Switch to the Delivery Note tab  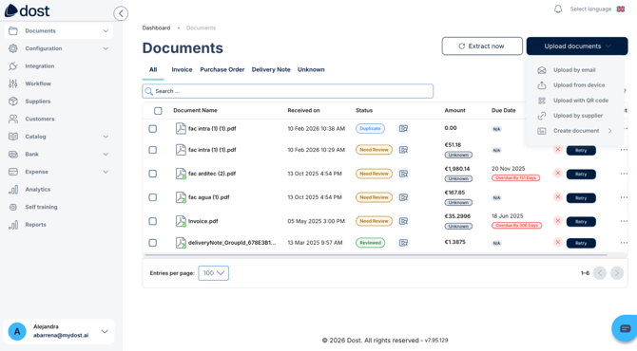pyautogui.click(x=271, y=69)
